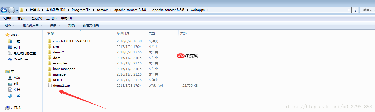Click folder name host-manager

point(64,69)
